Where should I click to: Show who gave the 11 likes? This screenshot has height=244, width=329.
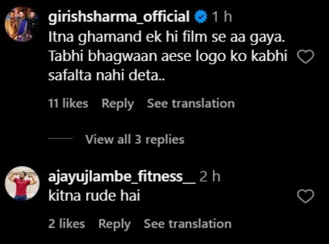[x=68, y=104]
